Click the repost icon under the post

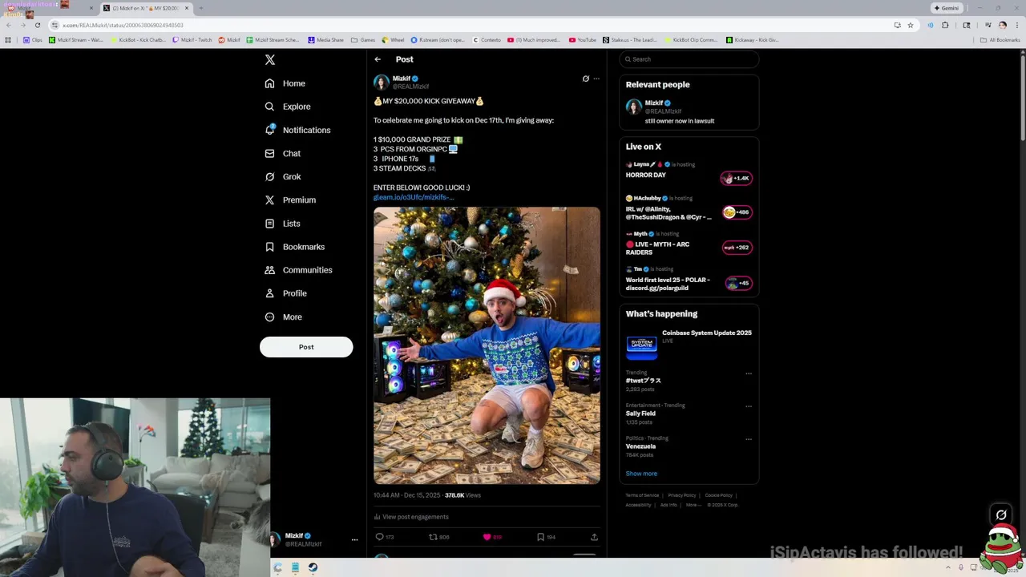433,537
